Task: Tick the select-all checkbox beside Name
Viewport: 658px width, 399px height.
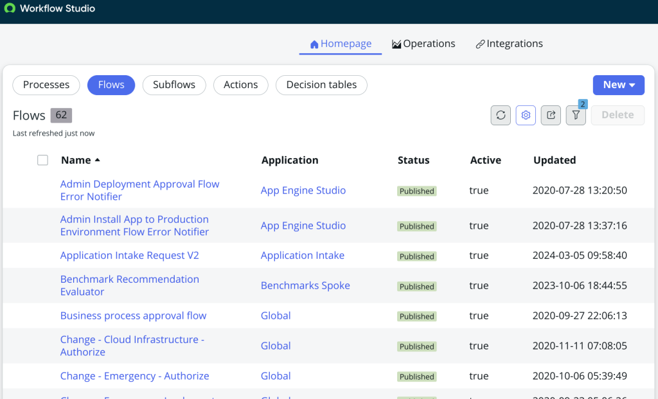Action: tap(42, 160)
